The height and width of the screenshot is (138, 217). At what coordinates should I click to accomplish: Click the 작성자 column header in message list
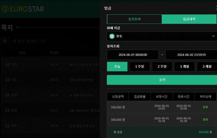point(54,53)
